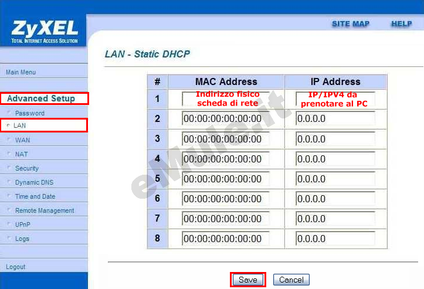Open the WAN settings page
The image size is (424, 289).
22,140
